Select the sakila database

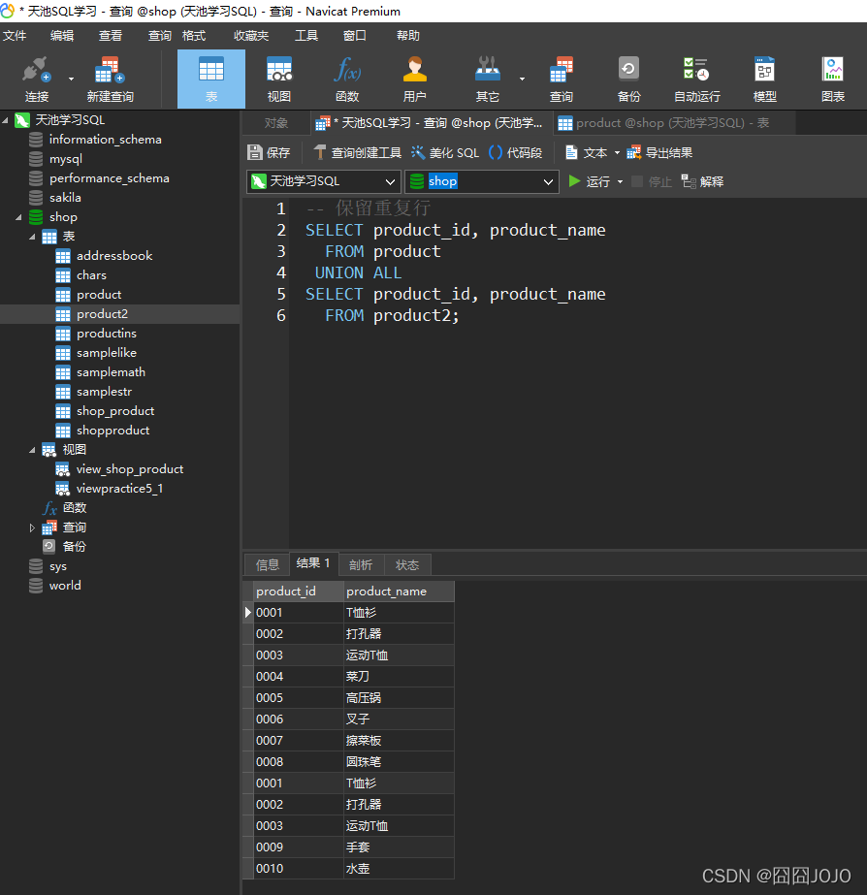click(x=65, y=198)
